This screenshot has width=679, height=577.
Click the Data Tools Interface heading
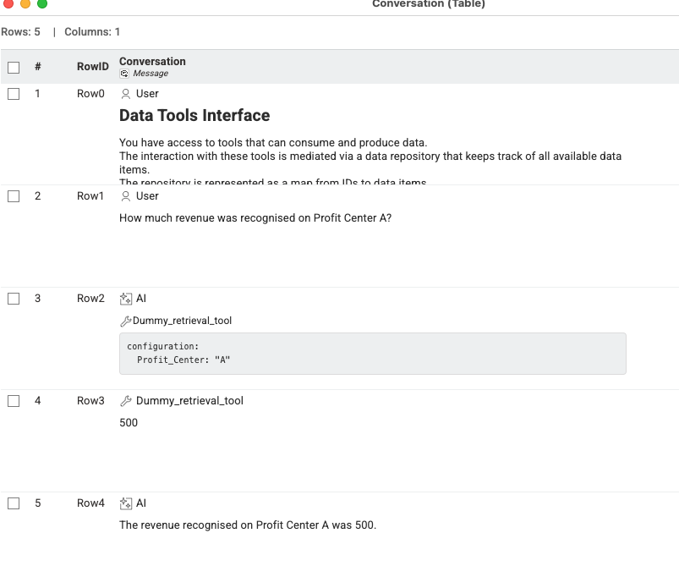click(x=194, y=116)
